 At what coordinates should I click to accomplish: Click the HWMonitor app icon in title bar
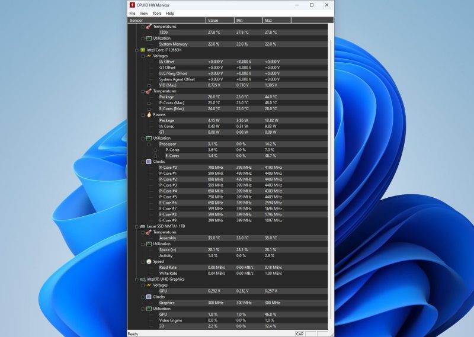[132, 5]
